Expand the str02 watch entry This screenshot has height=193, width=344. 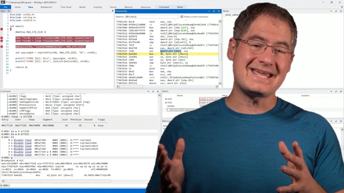[166, 103]
